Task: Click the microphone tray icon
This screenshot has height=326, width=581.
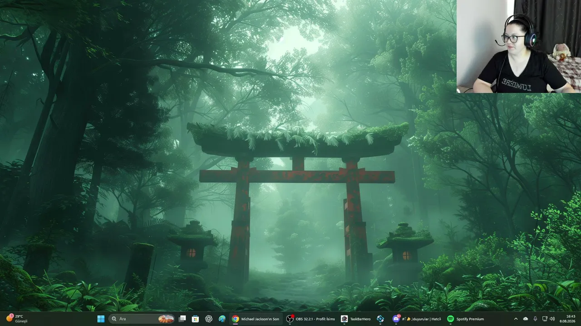Action: click(536, 319)
